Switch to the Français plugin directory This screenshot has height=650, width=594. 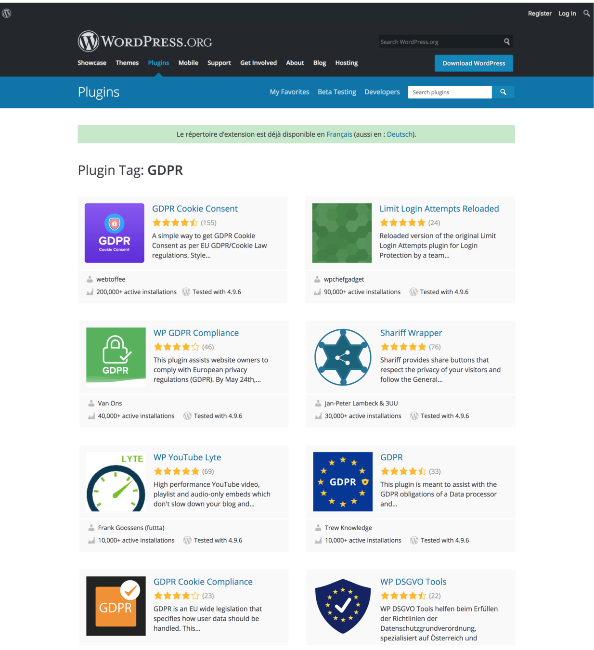coord(339,134)
